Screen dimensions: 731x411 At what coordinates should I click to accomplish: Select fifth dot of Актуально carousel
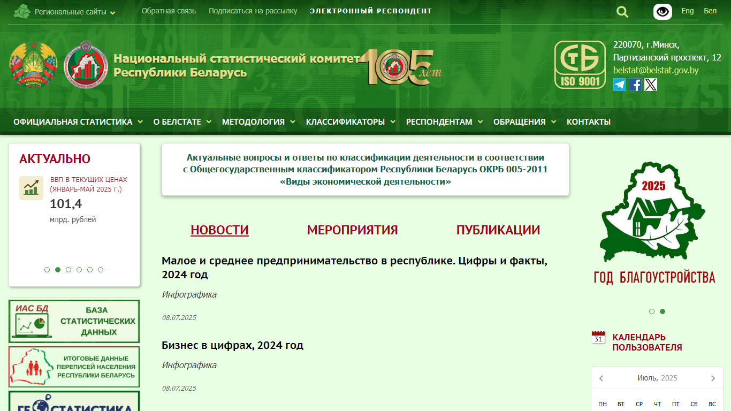coord(90,270)
